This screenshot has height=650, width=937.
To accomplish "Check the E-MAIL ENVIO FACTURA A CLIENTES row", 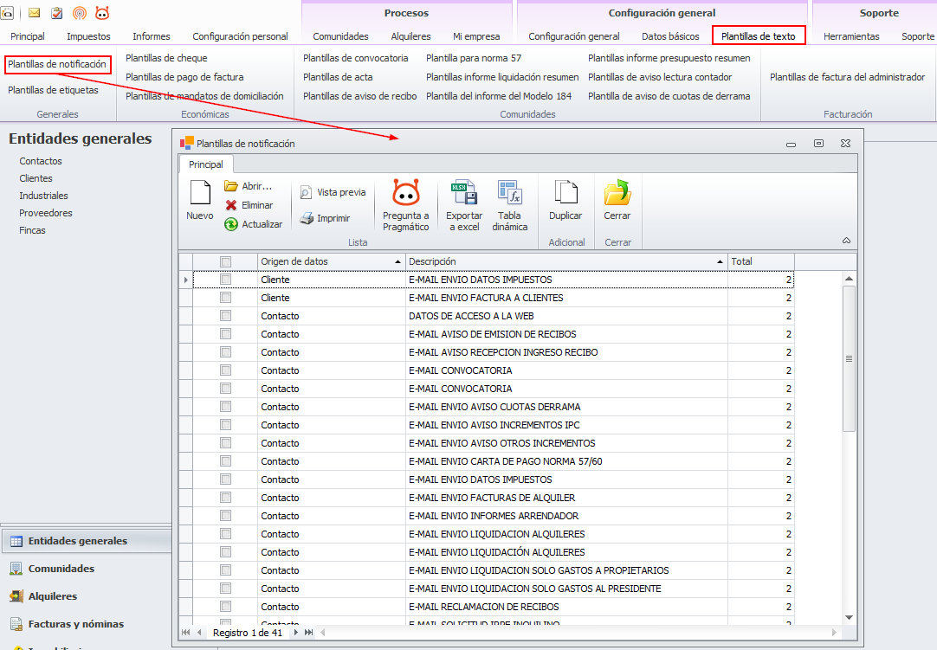I will 225,298.
